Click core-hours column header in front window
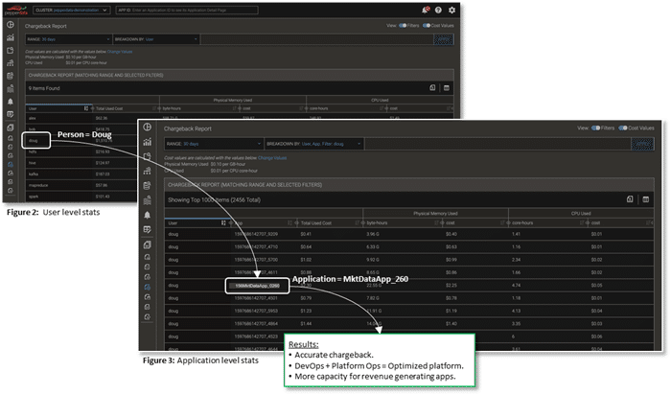 522,223
